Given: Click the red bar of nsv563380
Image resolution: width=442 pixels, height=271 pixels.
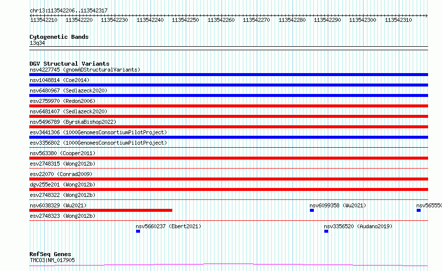Looking at the screenshot, I should tap(228, 158).
